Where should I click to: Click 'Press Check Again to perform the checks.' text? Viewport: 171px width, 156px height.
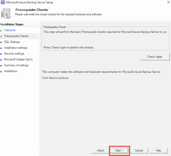[69, 48]
